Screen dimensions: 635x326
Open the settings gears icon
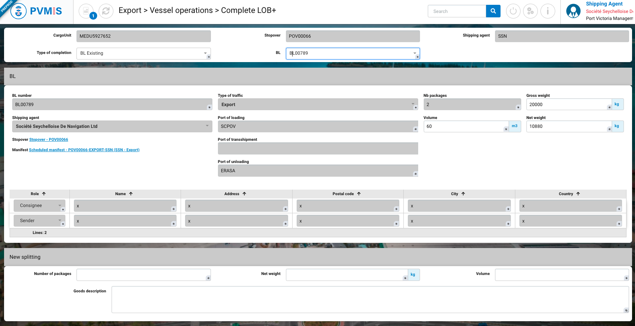point(530,11)
